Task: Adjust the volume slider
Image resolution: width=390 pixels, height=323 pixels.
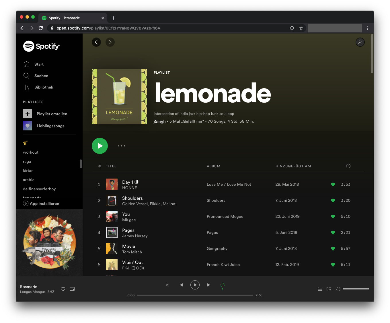Action: [356, 289]
